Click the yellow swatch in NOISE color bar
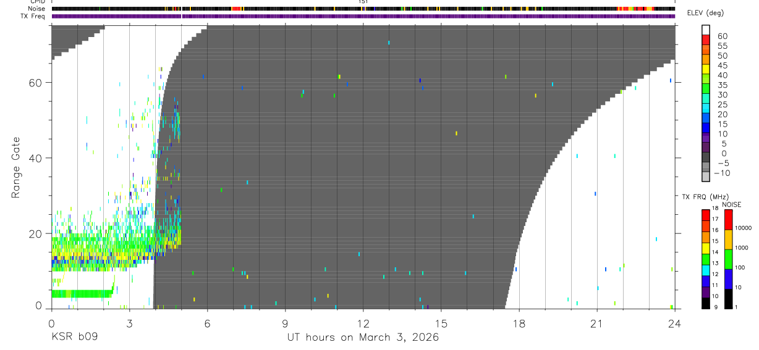This screenshot has width=759, height=350. [x=728, y=240]
